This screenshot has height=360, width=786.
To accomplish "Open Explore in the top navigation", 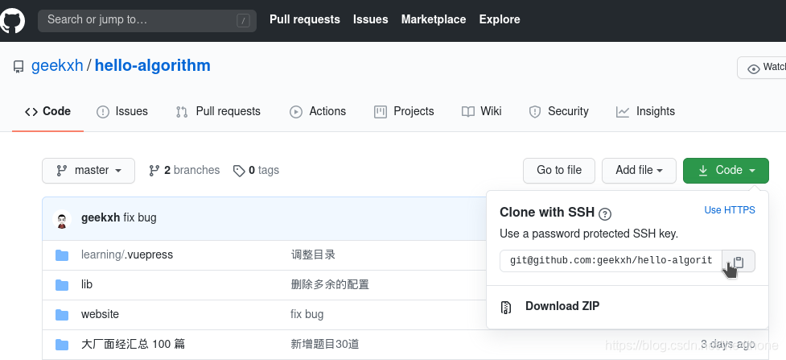I will [500, 19].
